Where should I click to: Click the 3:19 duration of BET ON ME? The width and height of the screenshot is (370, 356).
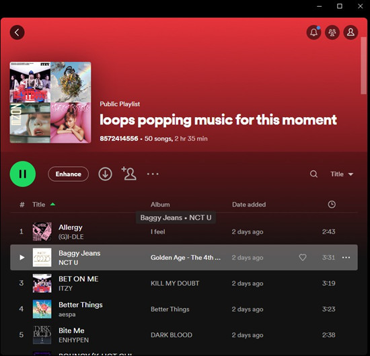point(329,283)
